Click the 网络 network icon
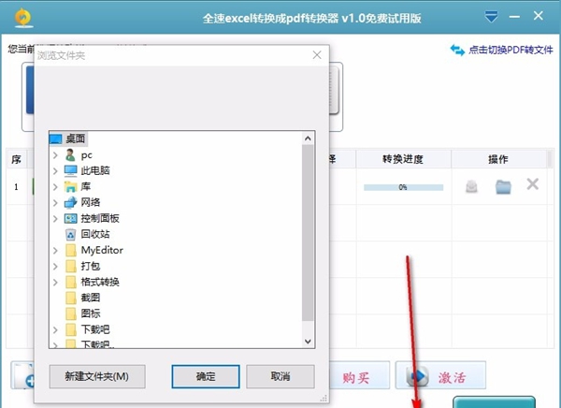 [x=70, y=202]
